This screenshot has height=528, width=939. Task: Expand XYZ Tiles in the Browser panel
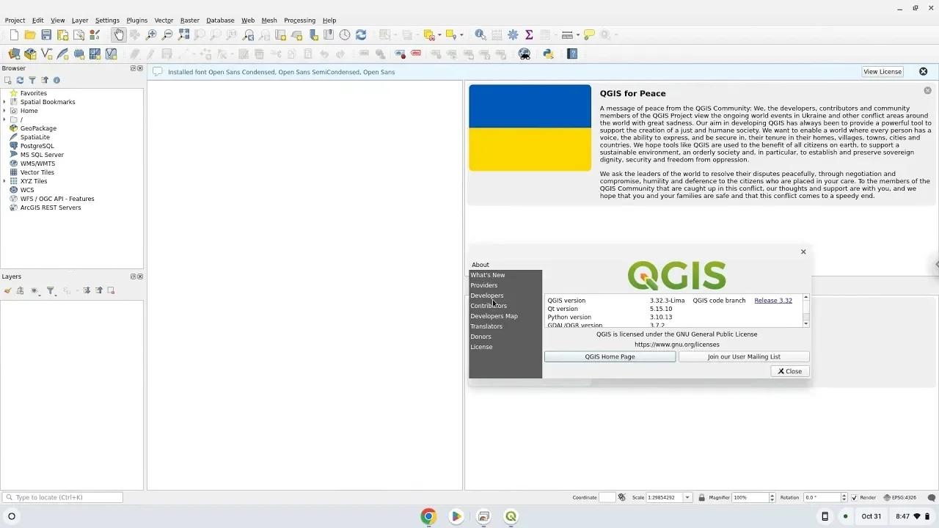(5, 181)
